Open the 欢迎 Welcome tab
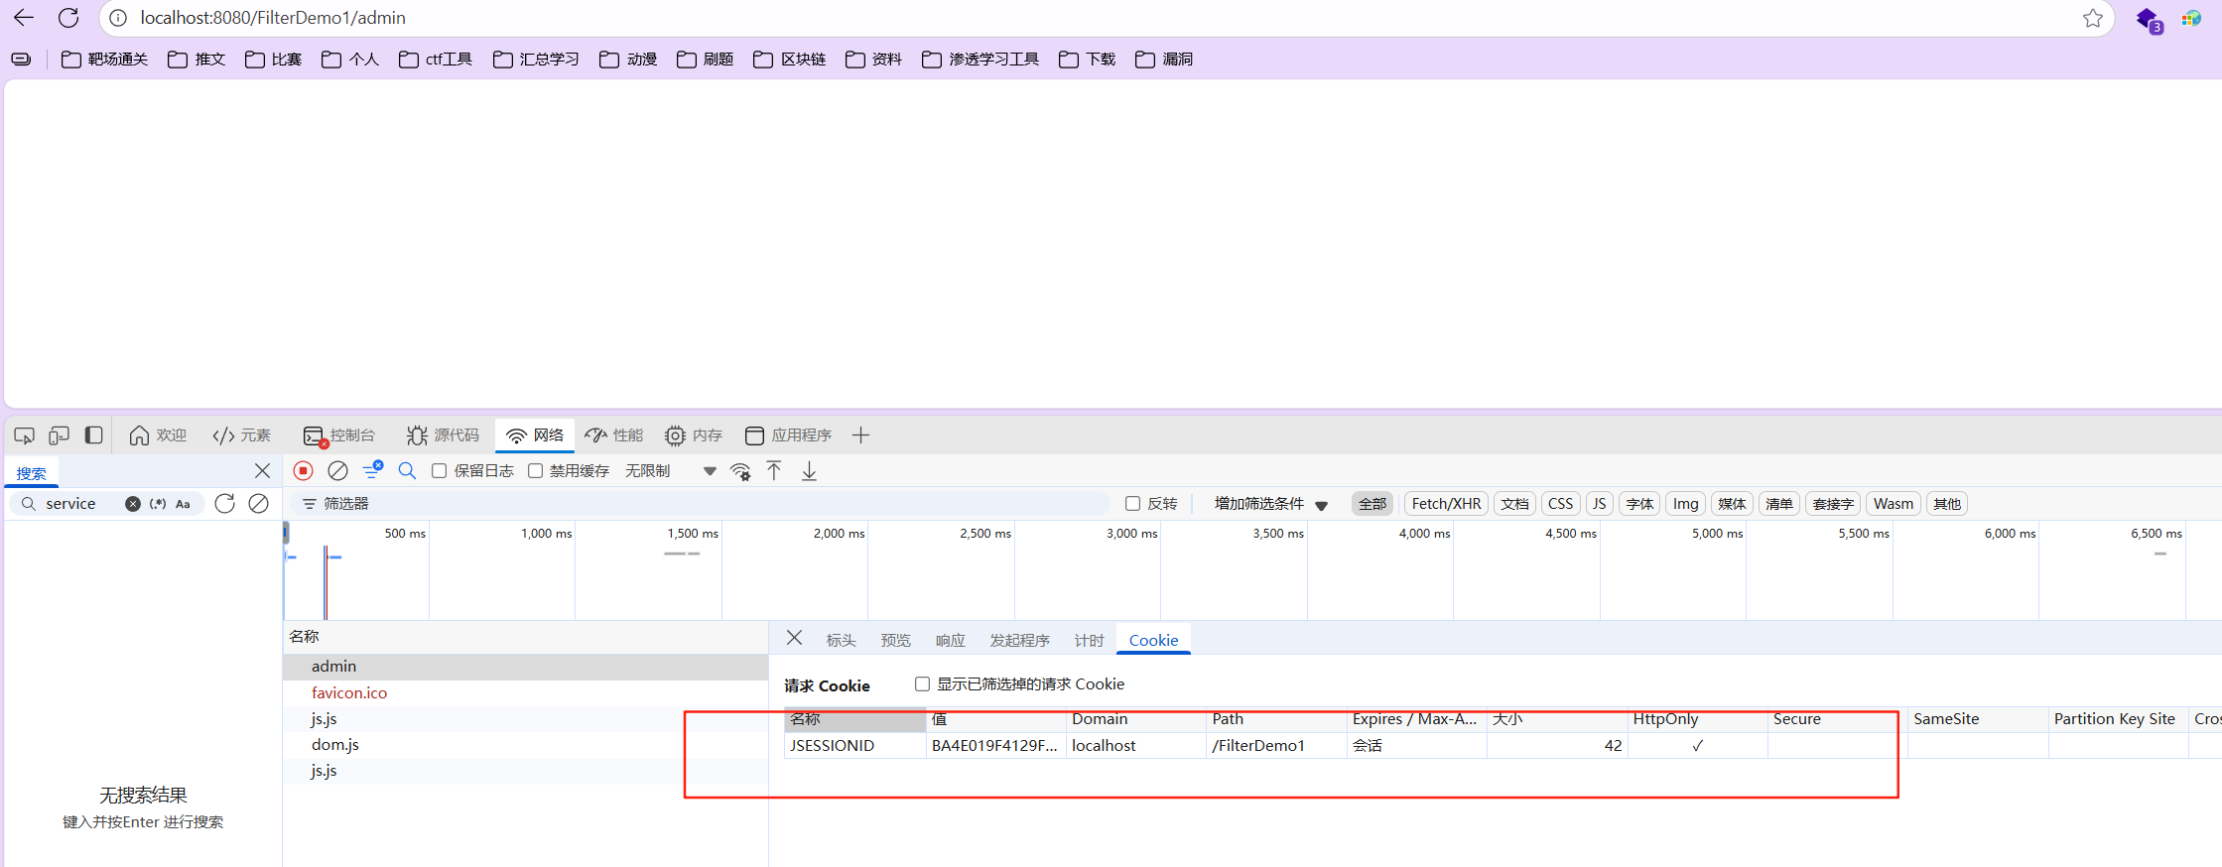Screen dimensions: 2222x867 click(x=158, y=435)
